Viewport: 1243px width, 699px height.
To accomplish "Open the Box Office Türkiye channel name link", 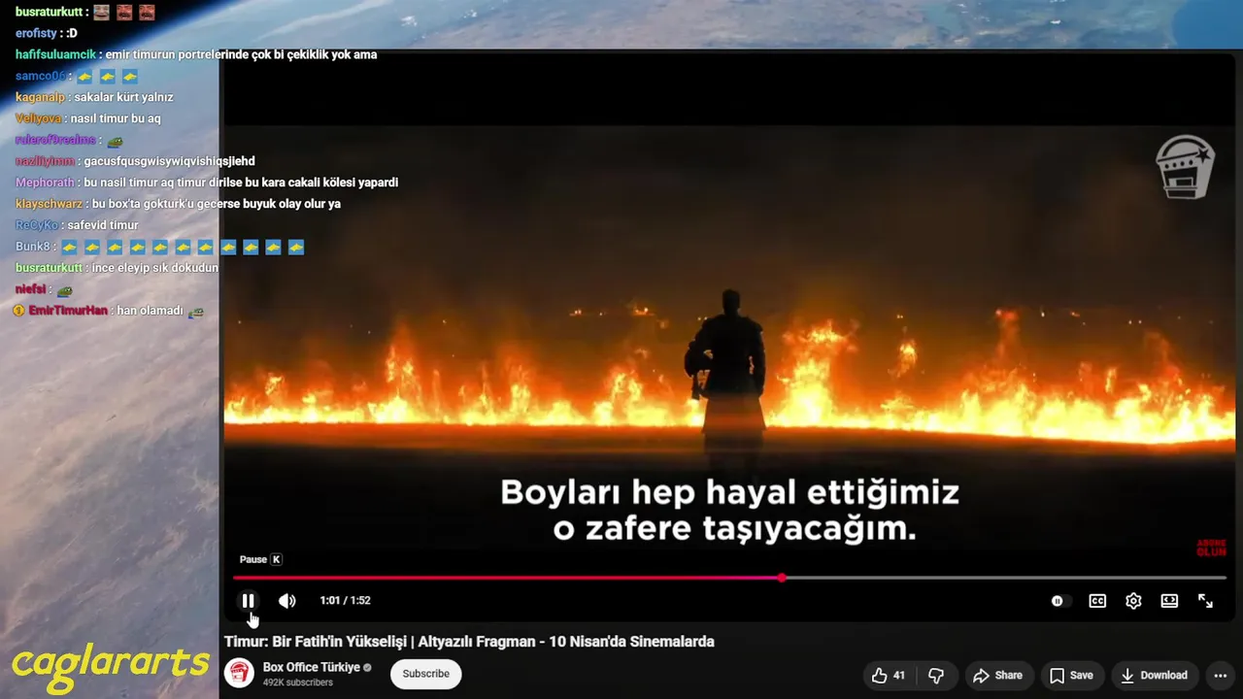I will [x=312, y=668].
